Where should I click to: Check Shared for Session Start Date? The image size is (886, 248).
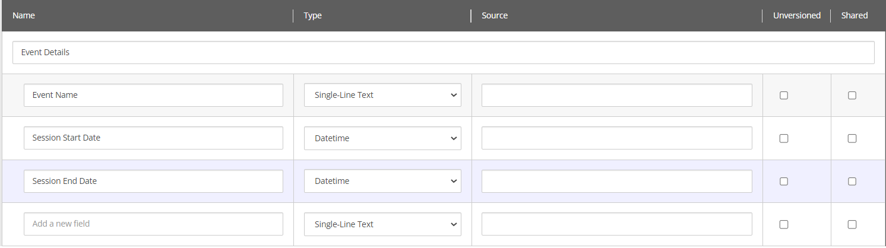click(852, 138)
